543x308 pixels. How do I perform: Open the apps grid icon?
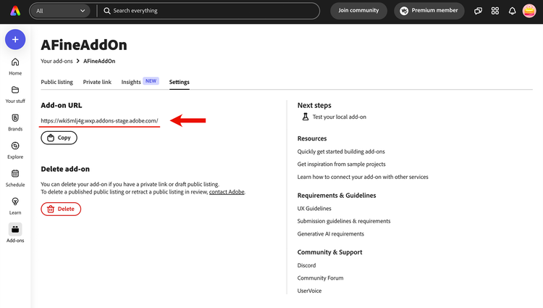click(x=495, y=11)
